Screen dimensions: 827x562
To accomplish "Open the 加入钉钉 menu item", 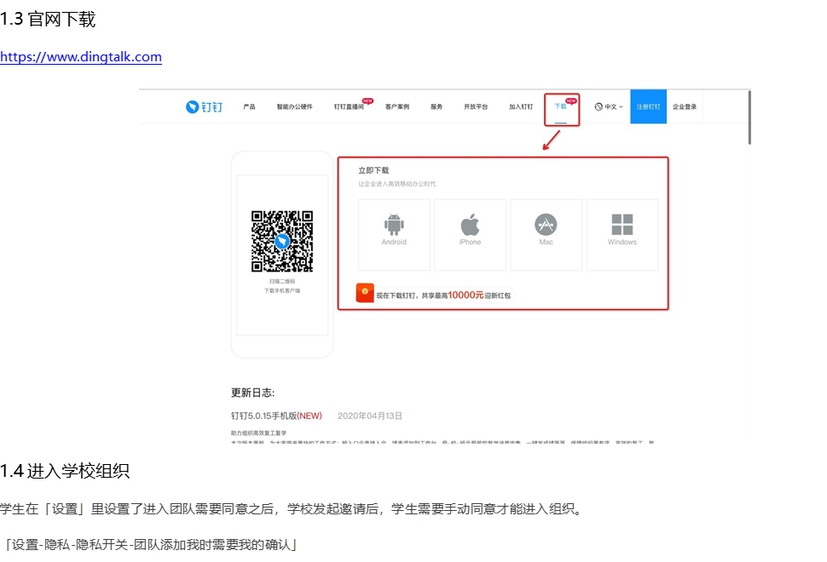I will click(x=521, y=107).
